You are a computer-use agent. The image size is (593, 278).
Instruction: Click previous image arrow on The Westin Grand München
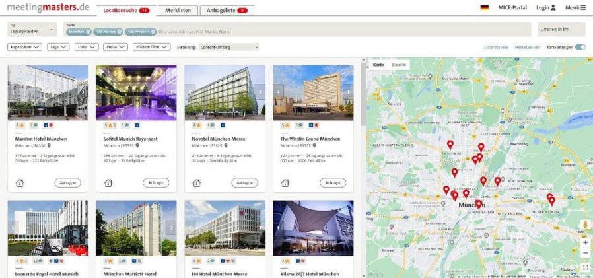tap(279, 92)
